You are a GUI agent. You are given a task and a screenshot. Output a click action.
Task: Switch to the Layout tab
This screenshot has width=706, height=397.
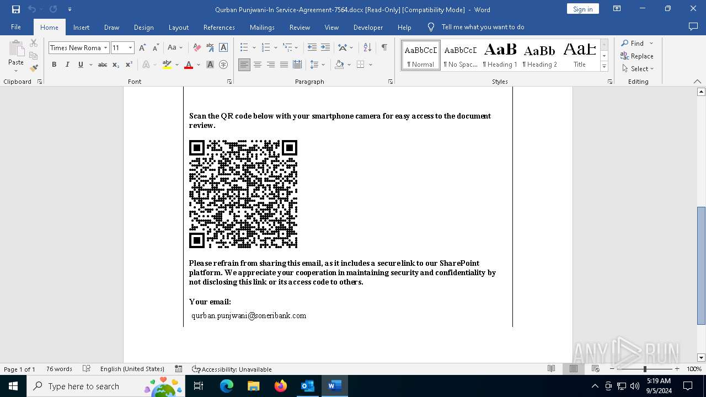coord(178,27)
